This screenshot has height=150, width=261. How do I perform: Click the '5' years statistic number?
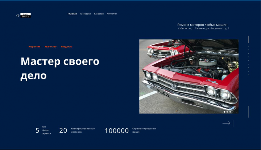click(x=37, y=130)
